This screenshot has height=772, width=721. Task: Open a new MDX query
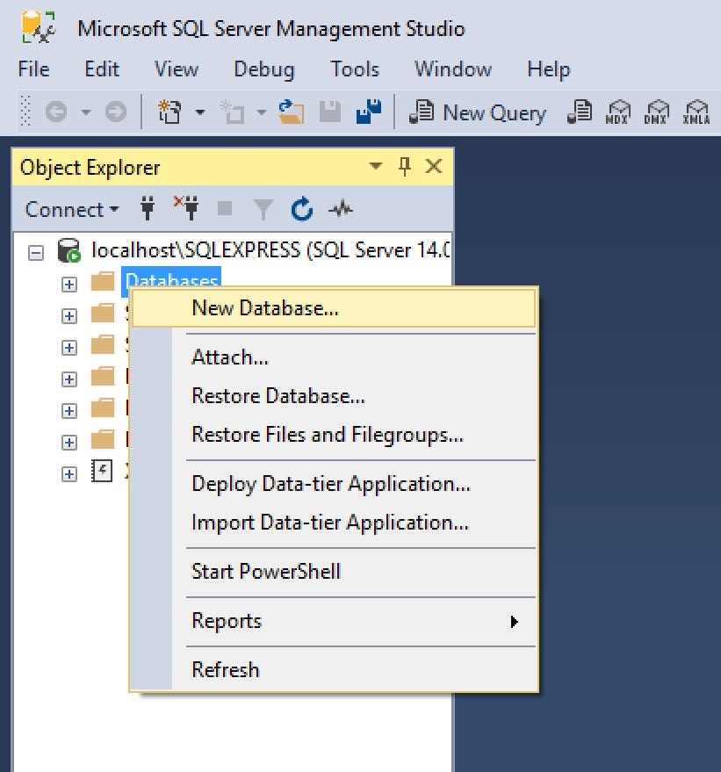[x=619, y=112]
